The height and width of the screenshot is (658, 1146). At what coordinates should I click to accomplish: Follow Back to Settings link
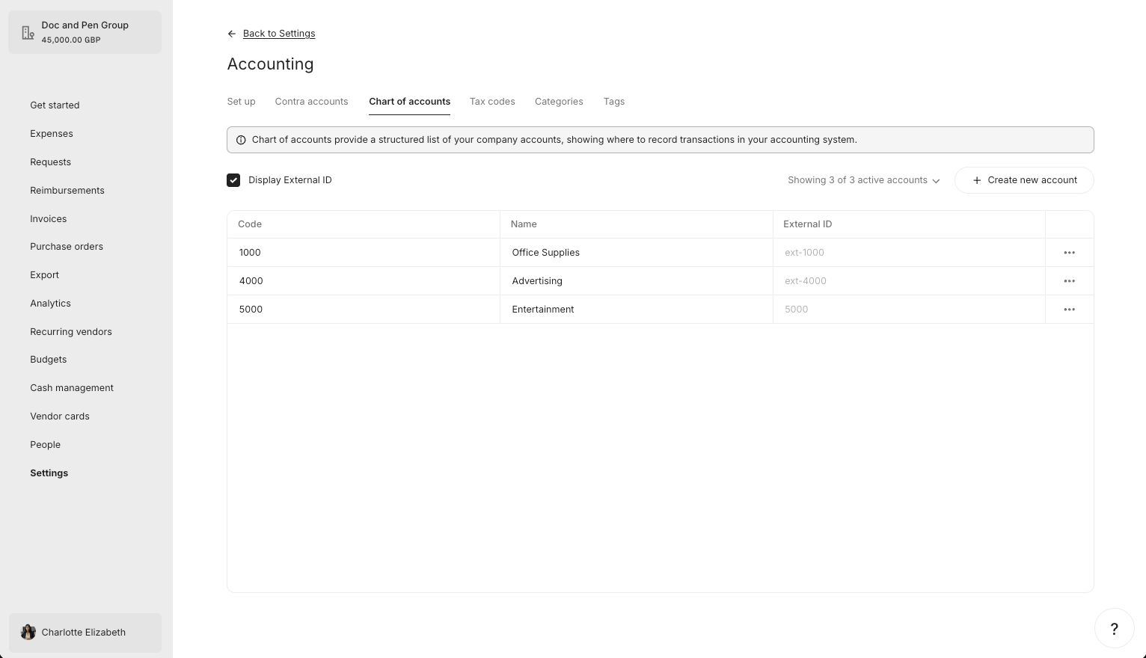(279, 34)
